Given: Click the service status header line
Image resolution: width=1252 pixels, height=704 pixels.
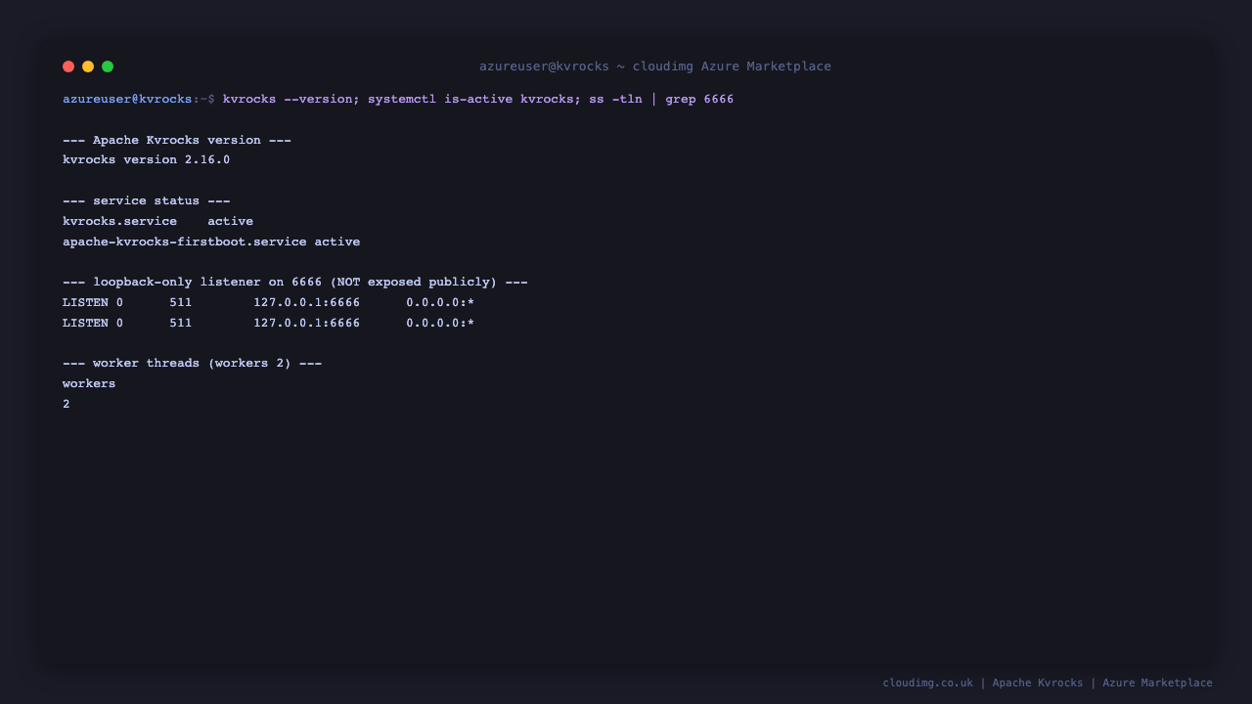Looking at the screenshot, I should (147, 201).
